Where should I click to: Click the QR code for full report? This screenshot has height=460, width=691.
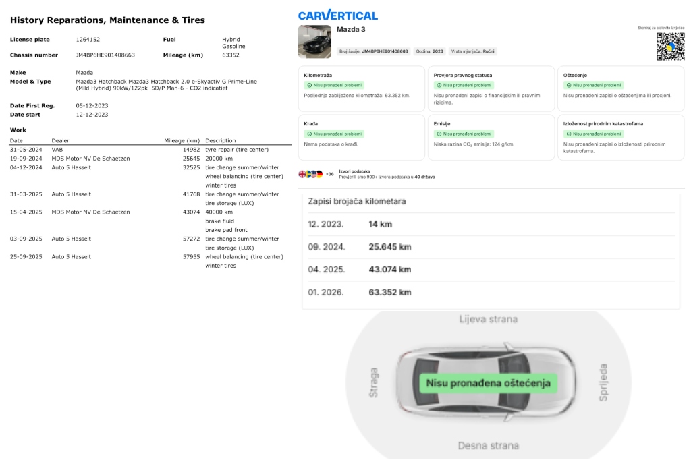(670, 47)
